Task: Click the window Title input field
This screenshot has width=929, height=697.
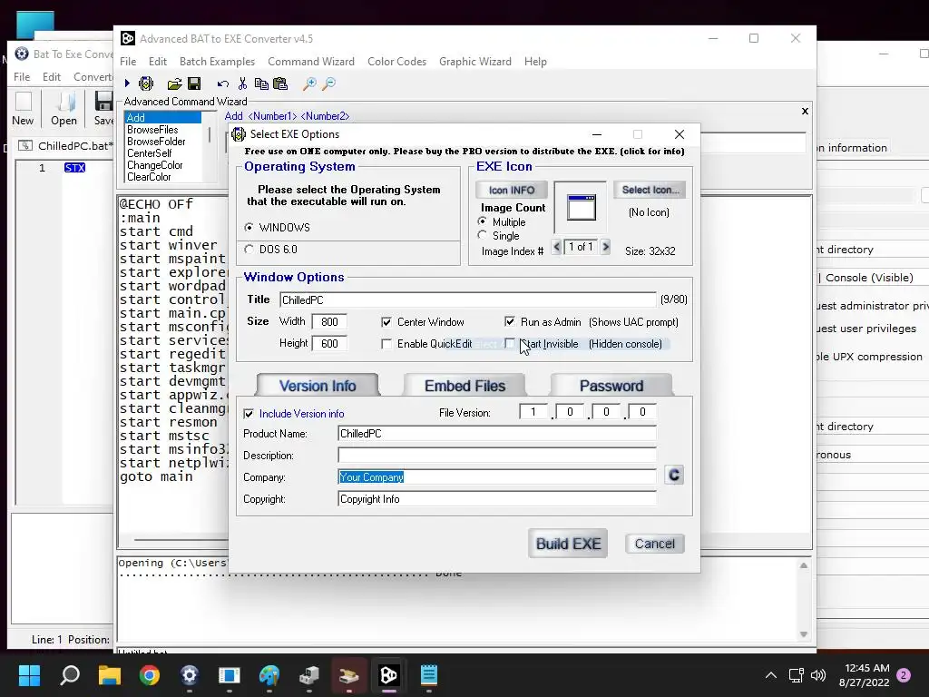Action: click(x=468, y=299)
